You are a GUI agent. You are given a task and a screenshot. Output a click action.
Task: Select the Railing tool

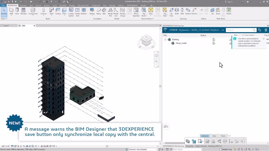click(92, 11)
